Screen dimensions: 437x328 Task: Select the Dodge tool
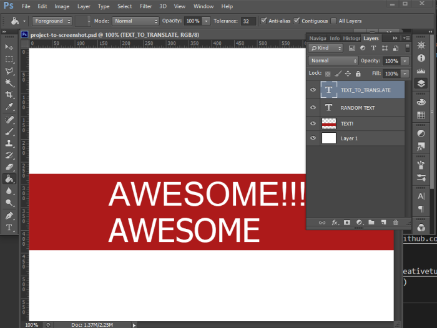pyautogui.click(x=9, y=203)
